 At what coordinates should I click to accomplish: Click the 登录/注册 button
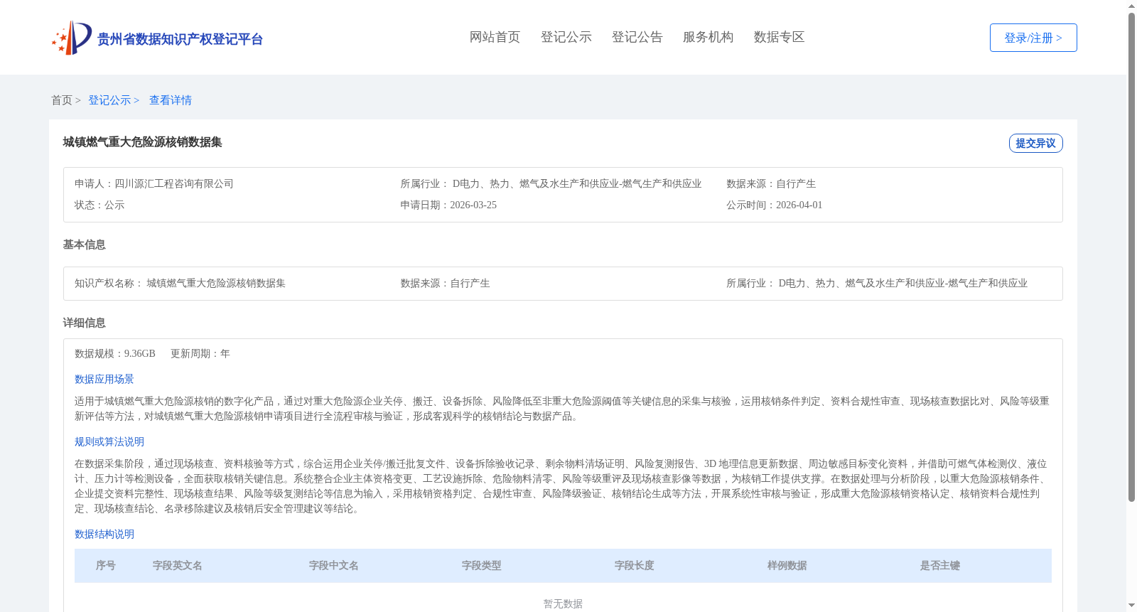click(1033, 38)
